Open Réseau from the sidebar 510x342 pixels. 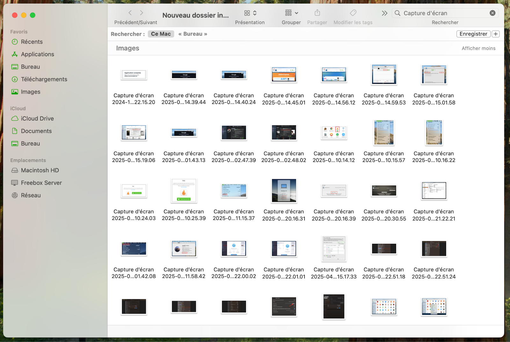point(31,195)
